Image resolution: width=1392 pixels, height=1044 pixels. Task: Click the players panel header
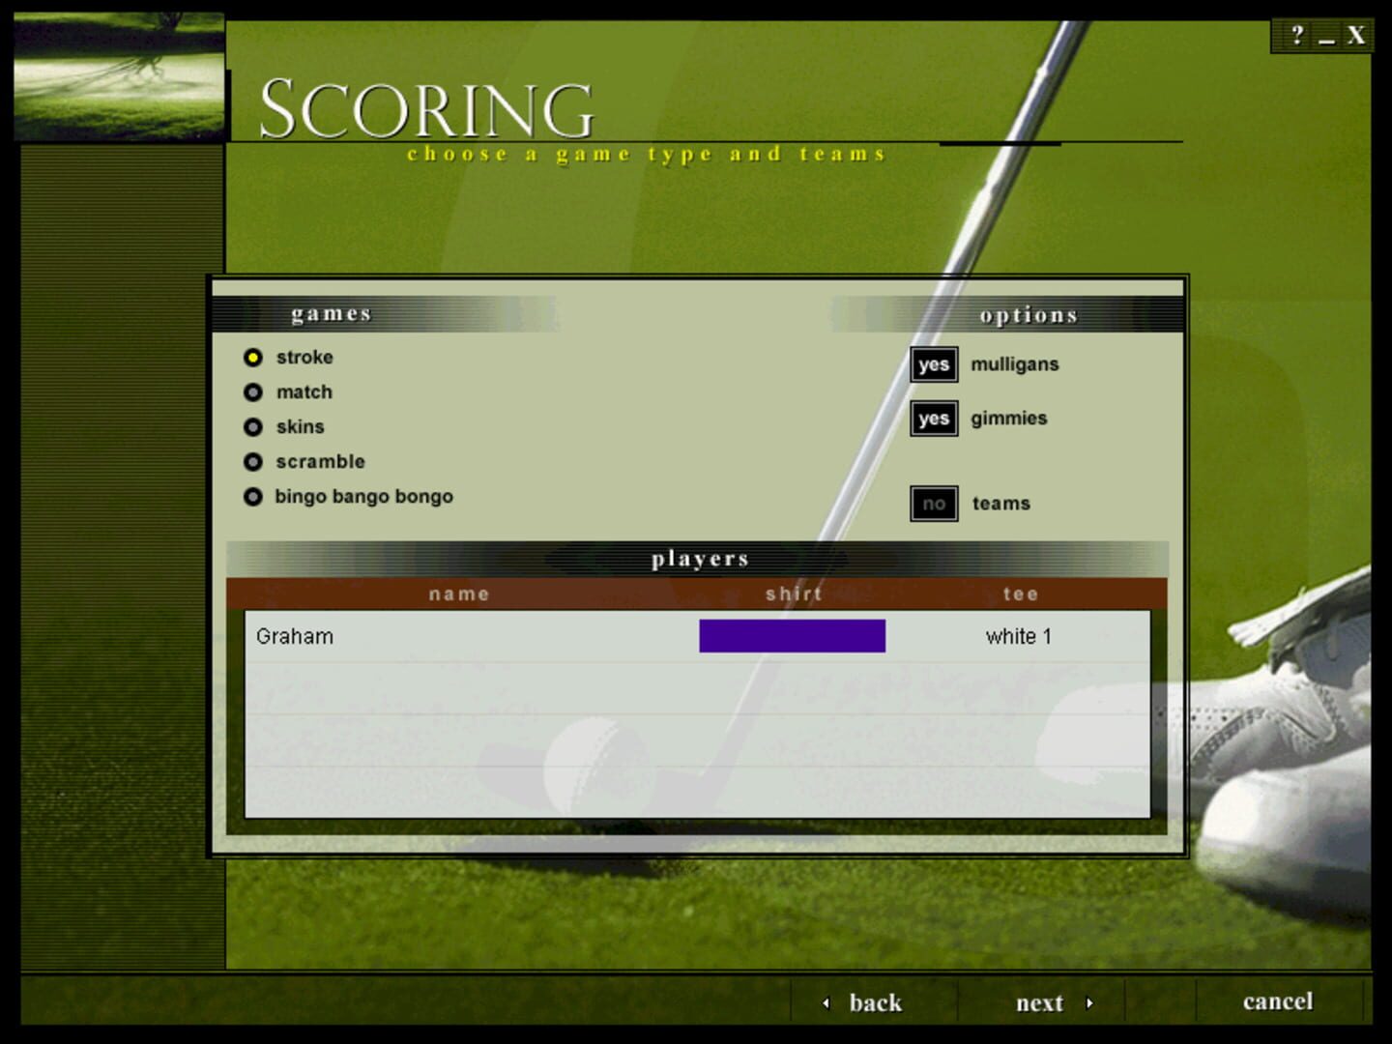pos(700,558)
